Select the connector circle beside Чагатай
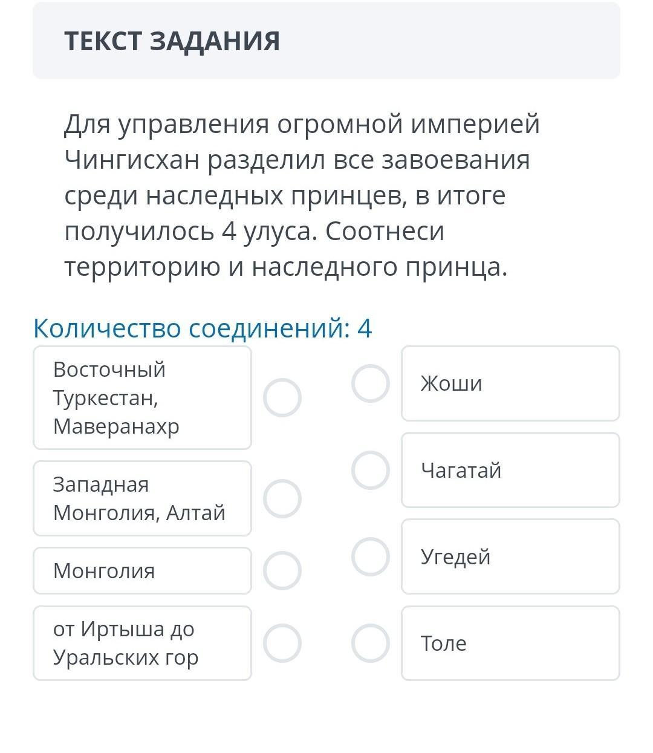Screen dimensions: 653x753 point(370,470)
